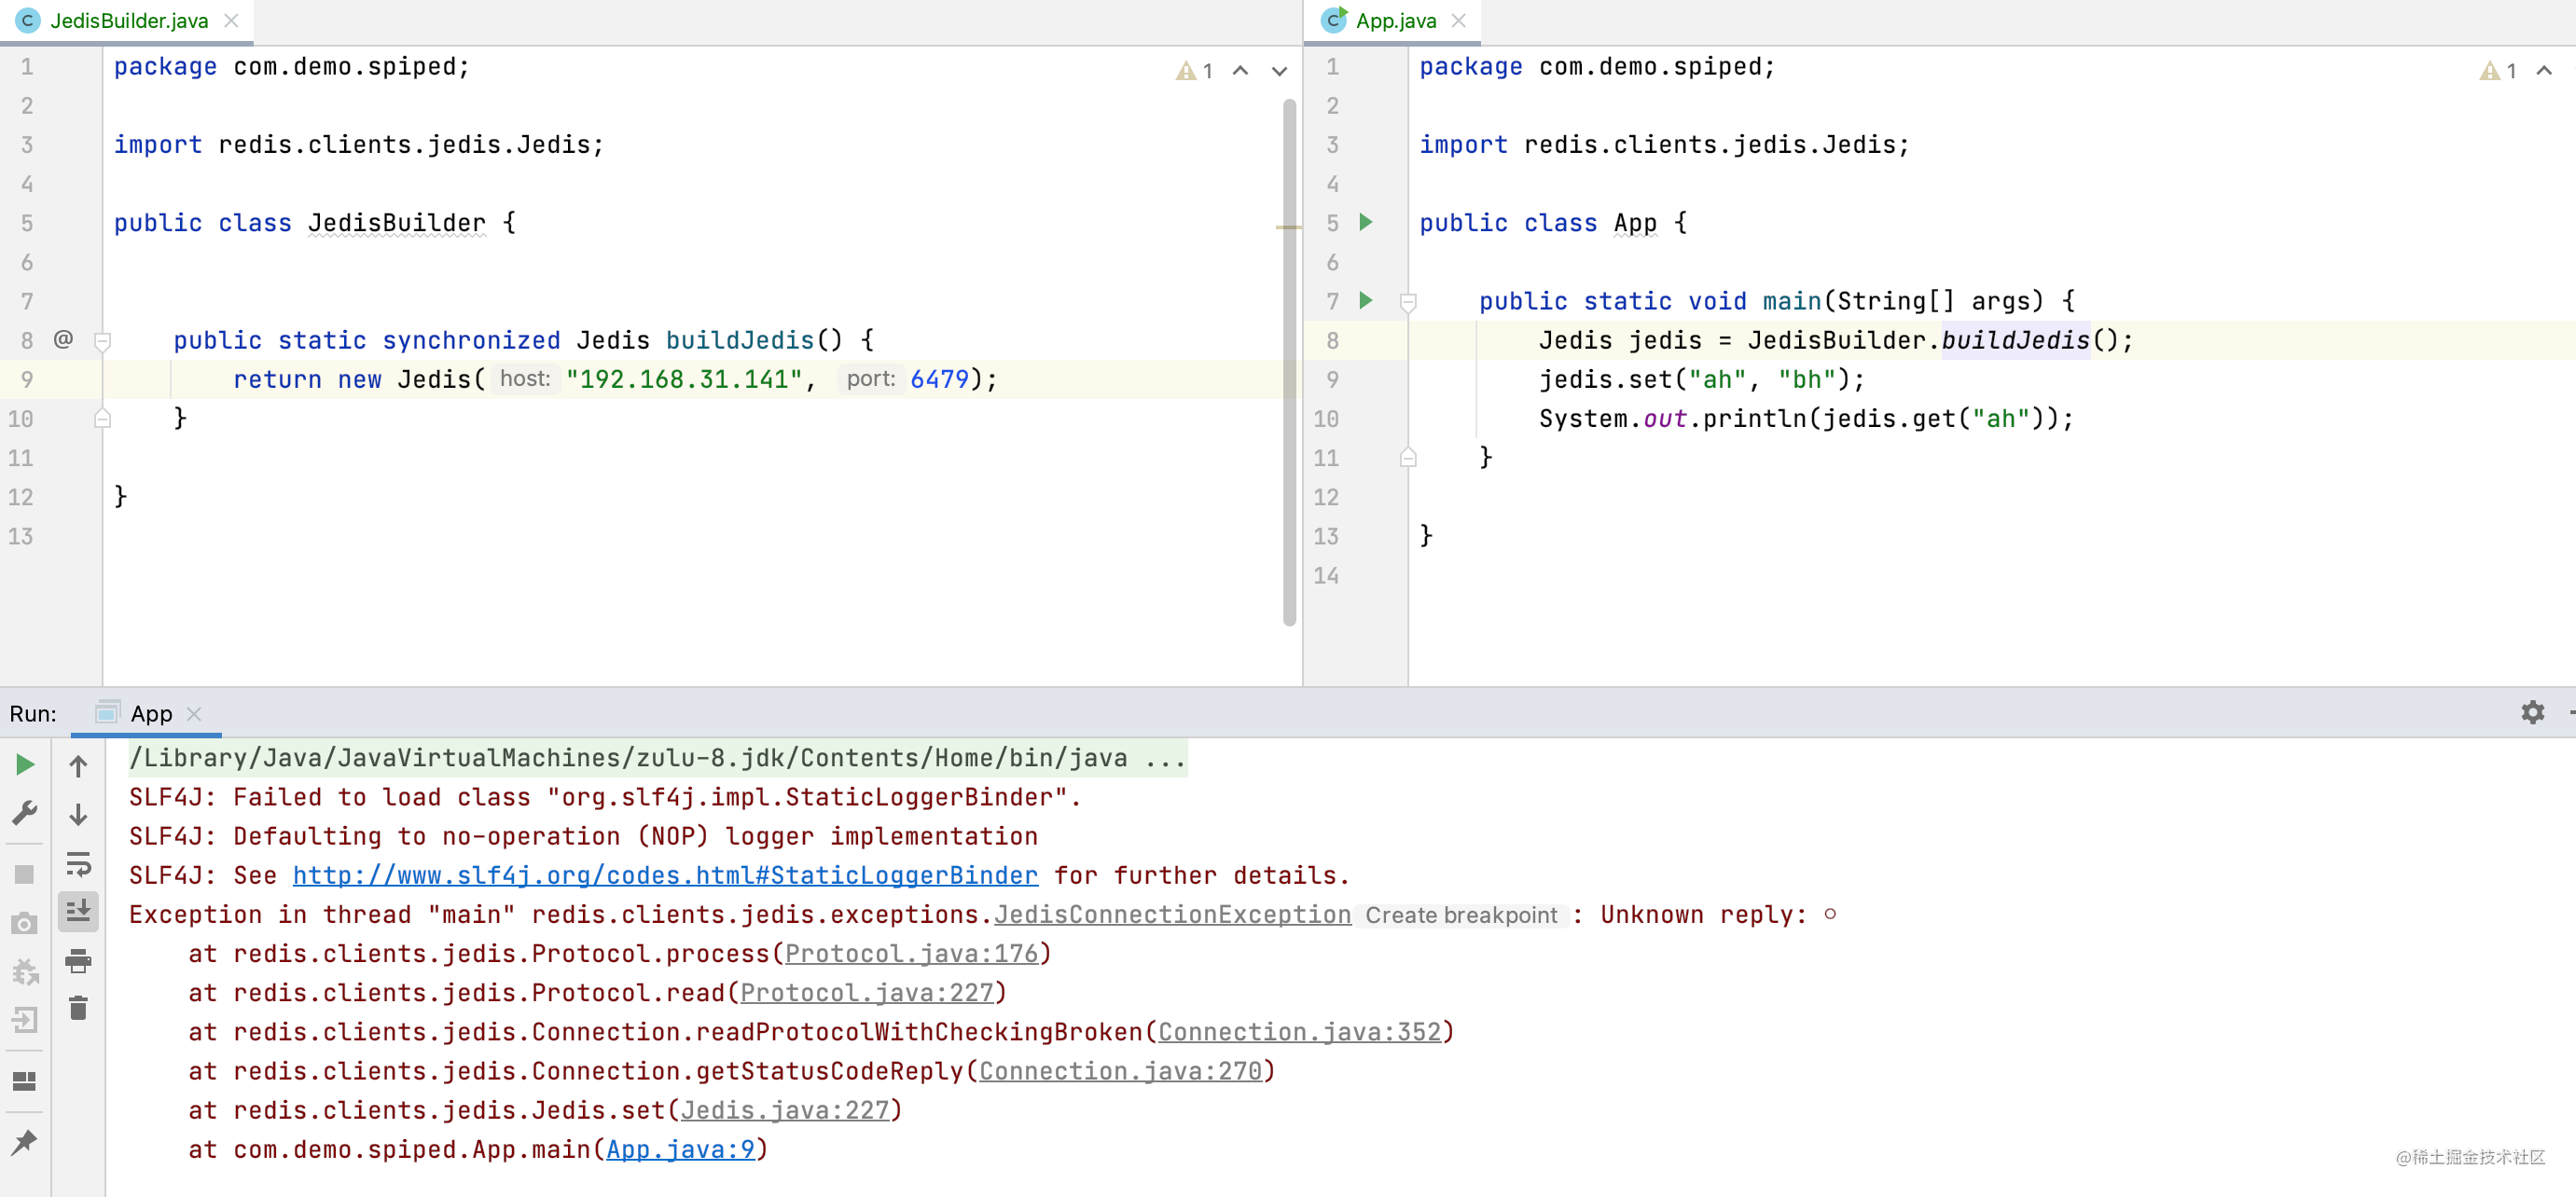Click the Create breakpoint button

pyautogui.click(x=1461, y=915)
